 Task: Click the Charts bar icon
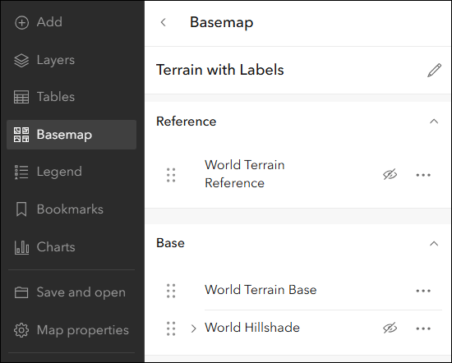click(21, 247)
